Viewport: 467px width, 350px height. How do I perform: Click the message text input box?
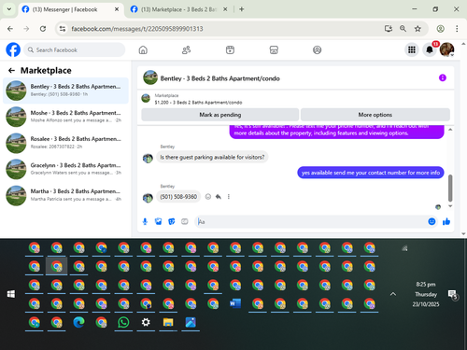(x=311, y=221)
